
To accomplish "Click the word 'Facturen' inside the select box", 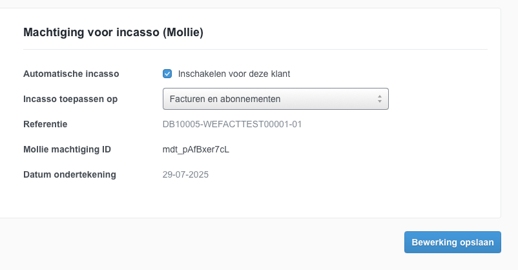I will tap(187, 99).
